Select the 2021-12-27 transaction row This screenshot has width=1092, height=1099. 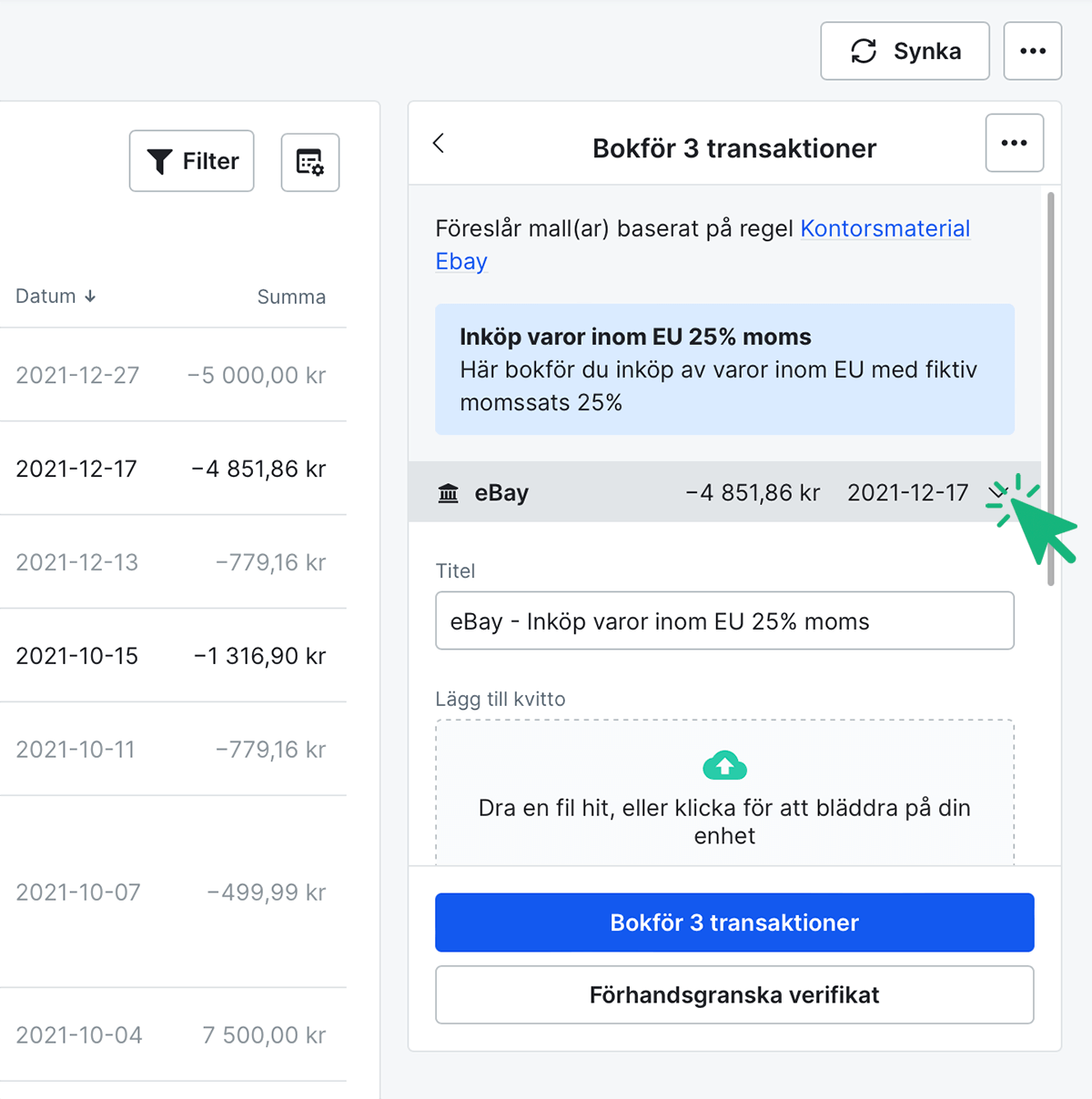pos(171,375)
